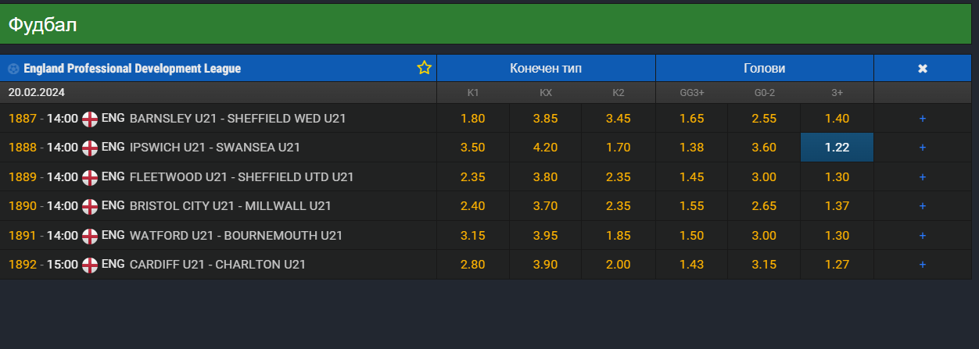
Task: Expand more bets for Barnsley U21 match
Action: (923, 119)
